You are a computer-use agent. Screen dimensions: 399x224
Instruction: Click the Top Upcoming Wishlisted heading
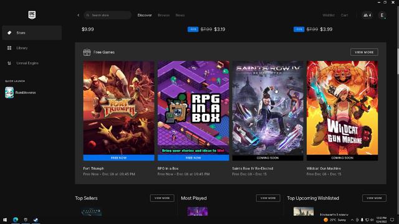[313, 198]
